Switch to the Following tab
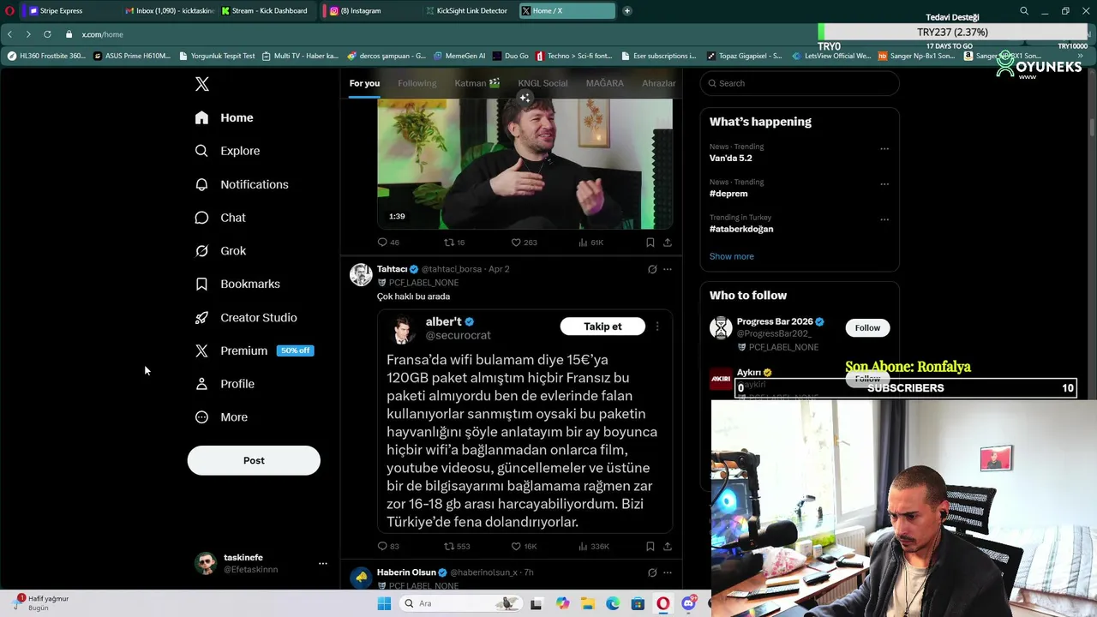The image size is (1097, 617). [417, 83]
